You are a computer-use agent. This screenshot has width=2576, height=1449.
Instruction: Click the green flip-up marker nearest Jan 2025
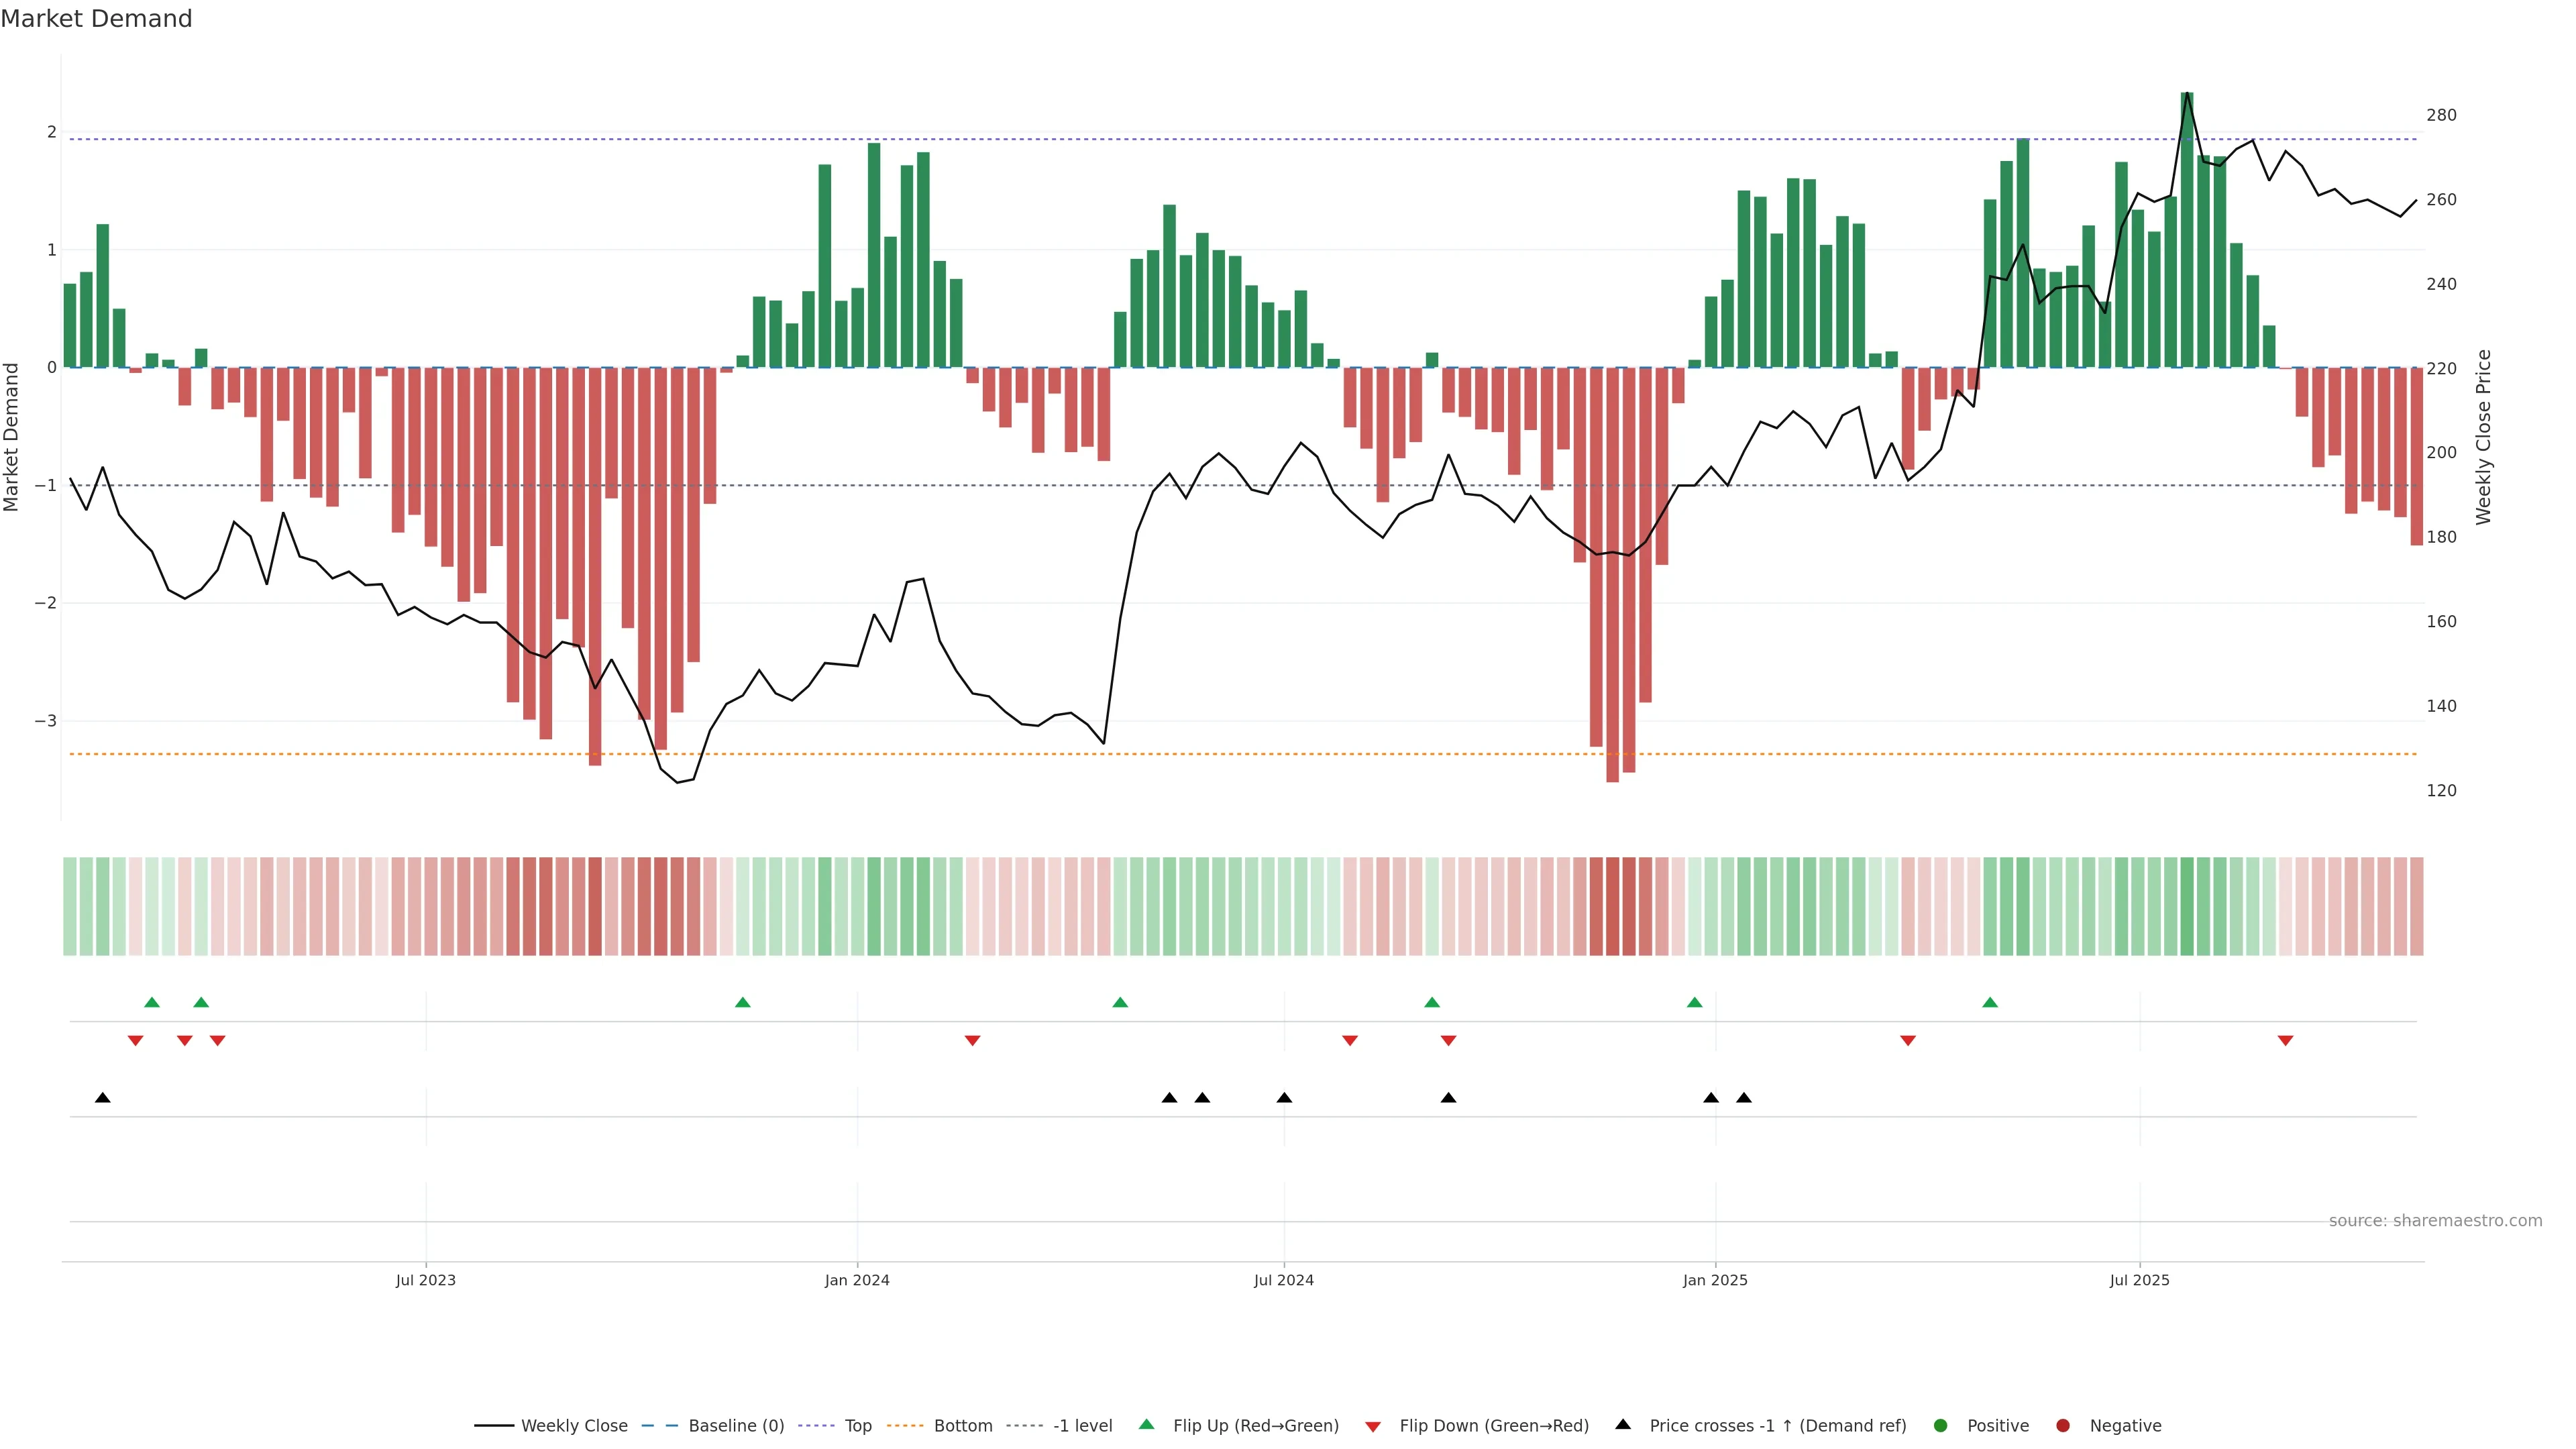click(1694, 1002)
